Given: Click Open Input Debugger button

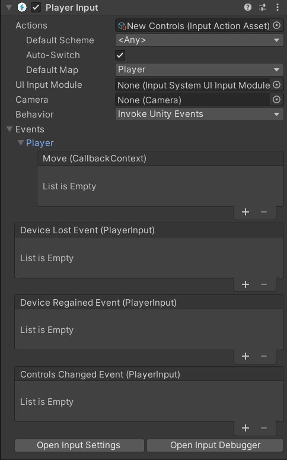Looking at the screenshot, I should tap(215, 445).
